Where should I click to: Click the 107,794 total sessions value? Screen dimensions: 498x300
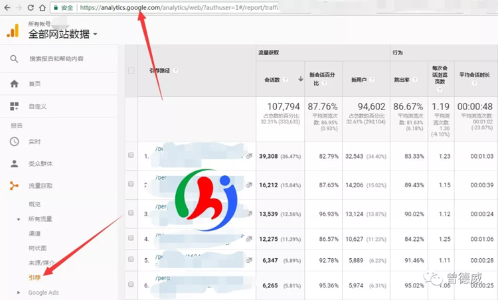284,106
